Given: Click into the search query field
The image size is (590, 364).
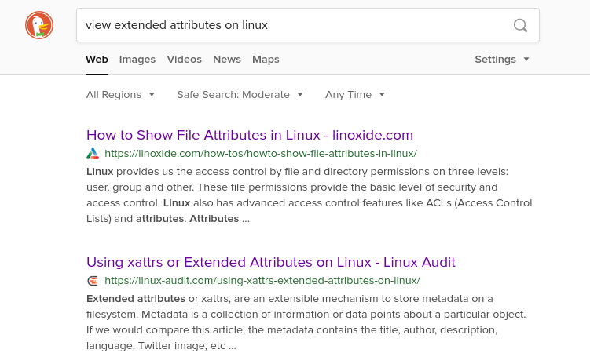Looking at the screenshot, I should pos(294,25).
